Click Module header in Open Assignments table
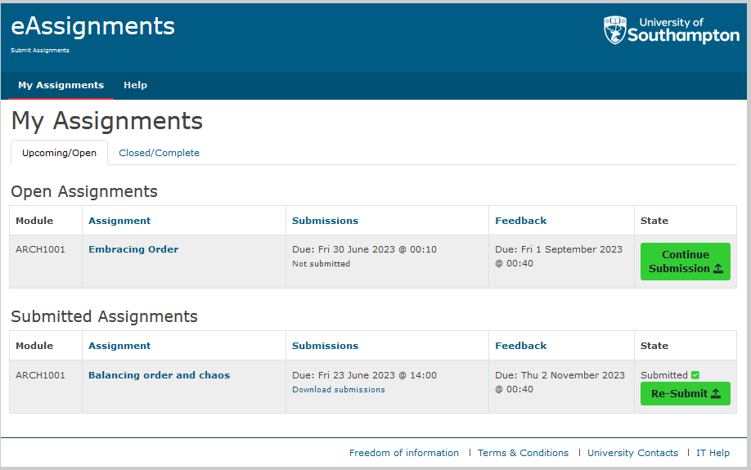This screenshot has height=470, width=751. [34, 221]
